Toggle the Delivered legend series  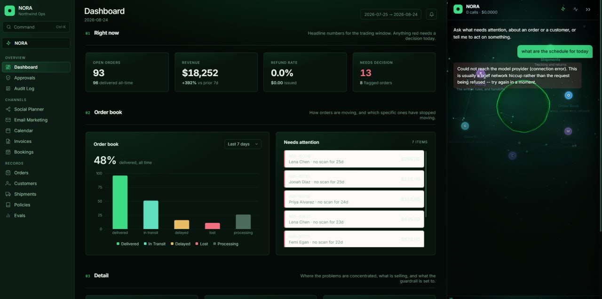(x=127, y=244)
